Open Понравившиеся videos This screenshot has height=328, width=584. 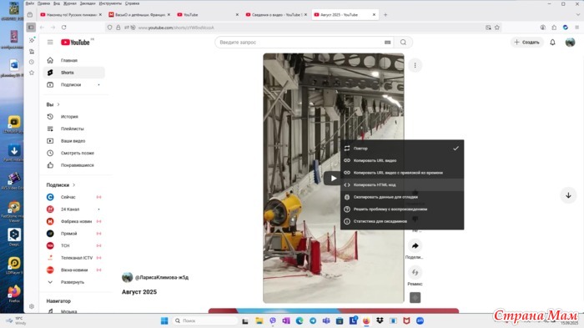pos(73,165)
